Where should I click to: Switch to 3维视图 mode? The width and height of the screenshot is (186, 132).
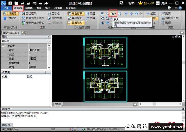[x=10, y=18]
